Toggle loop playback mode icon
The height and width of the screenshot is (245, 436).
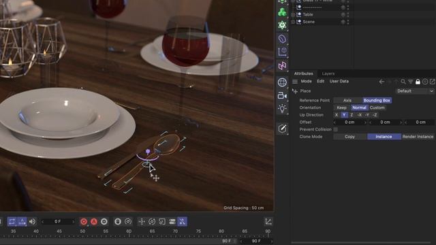12,222
